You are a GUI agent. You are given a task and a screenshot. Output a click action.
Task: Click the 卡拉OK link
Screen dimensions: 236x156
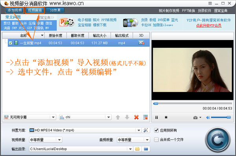146,25
